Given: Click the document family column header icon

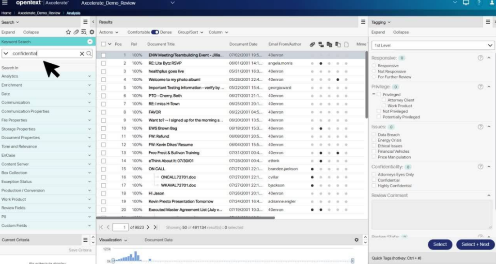Looking at the screenshot, I should 321,44.
